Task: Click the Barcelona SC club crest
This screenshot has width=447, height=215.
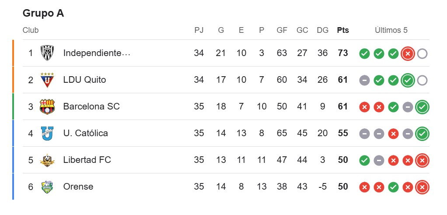Action: click(x=47, y=107)
